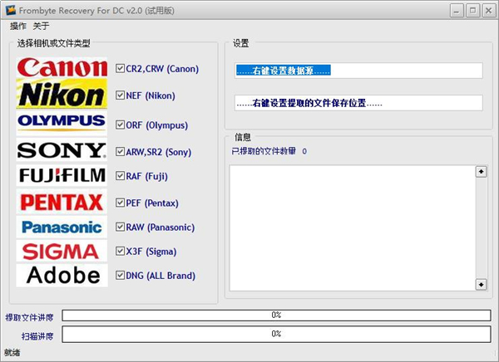Click the Sigma brand logo
The width and height of the screenshot is (499, 362).
coord(62,251)
